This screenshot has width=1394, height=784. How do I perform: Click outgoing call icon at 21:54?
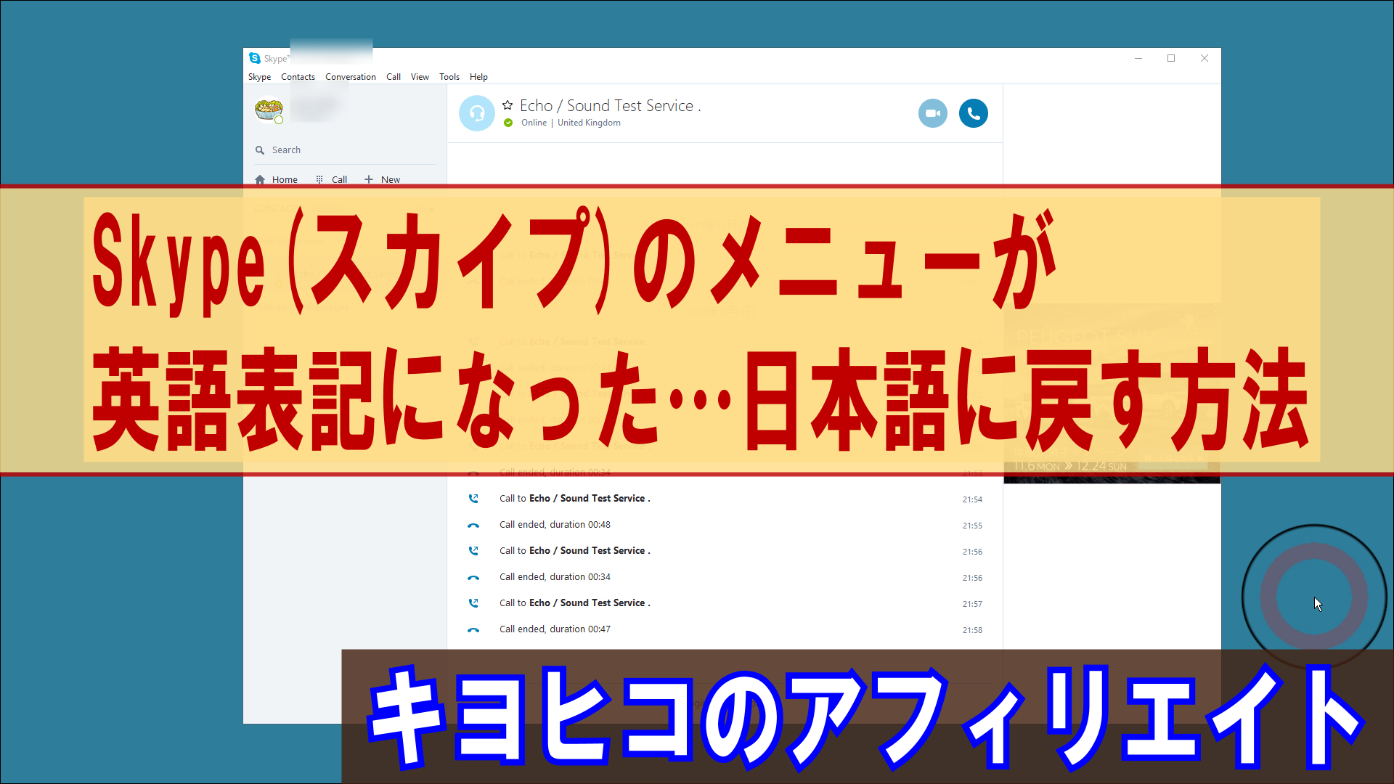[473, 499]
